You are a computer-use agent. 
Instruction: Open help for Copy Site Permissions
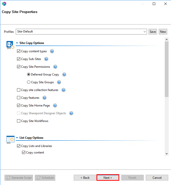point(55,67)
